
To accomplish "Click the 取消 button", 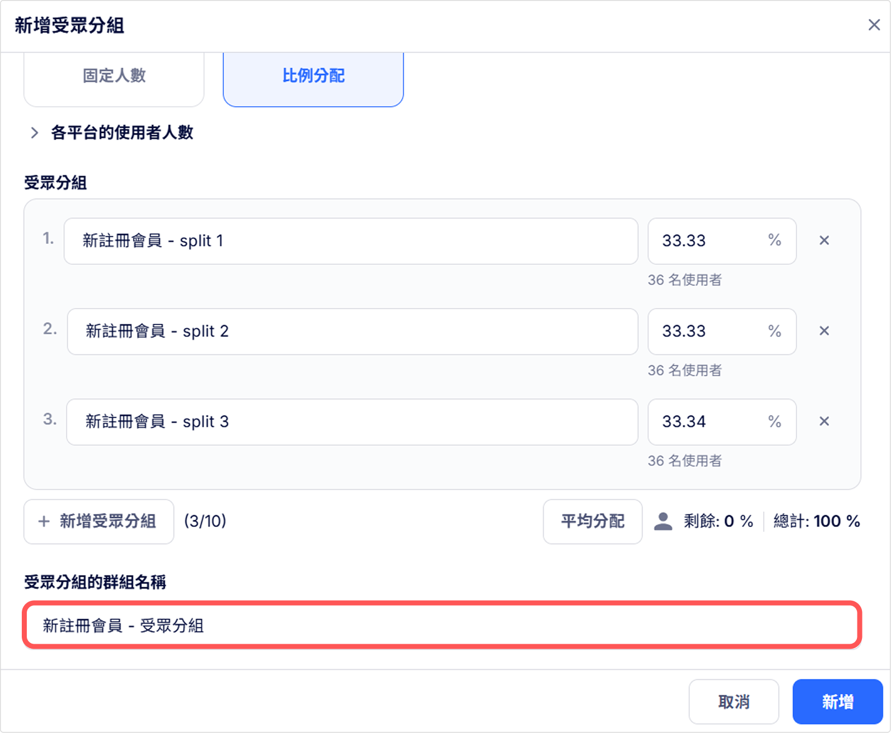I will click(x=733, y=702).
